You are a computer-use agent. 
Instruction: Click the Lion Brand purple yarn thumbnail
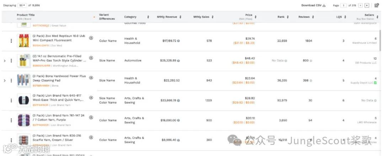[x=23, y=120]
